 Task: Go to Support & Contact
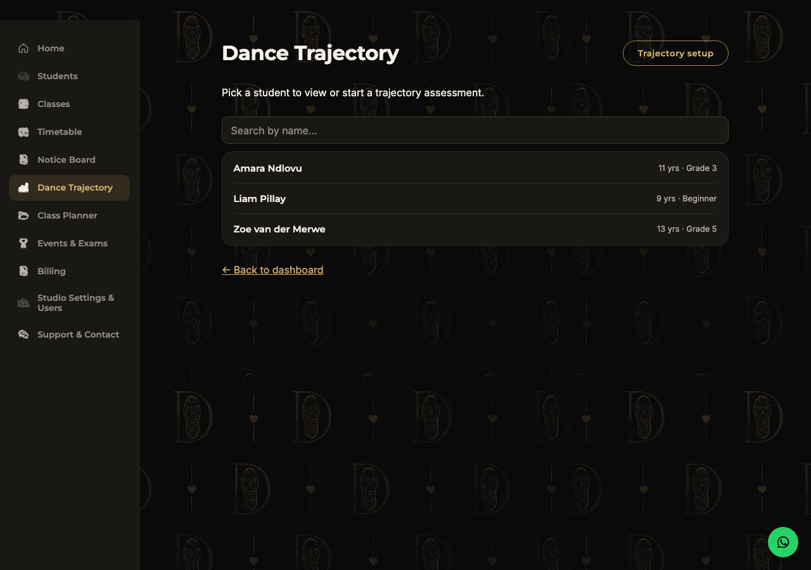tap(69, 334)
